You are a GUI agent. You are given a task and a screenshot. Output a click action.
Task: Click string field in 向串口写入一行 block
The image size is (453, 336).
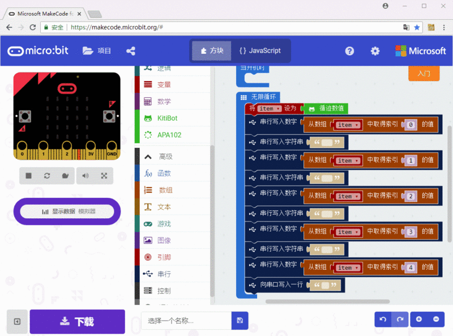[x=326, y=286]
